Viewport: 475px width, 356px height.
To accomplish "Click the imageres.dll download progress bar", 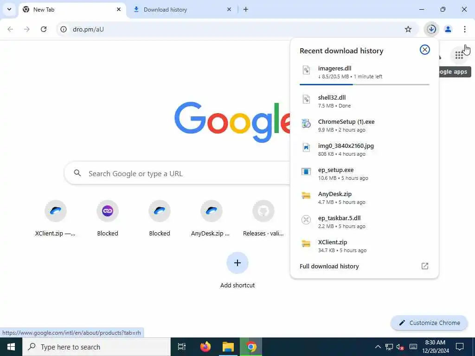I will coord(365,84).
